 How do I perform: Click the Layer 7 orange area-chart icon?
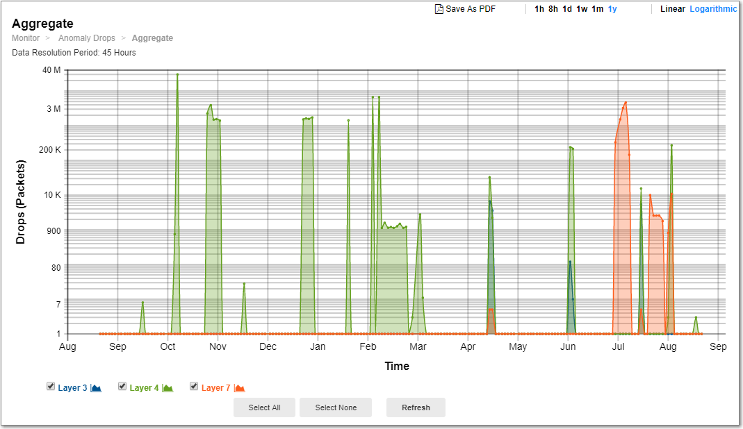pyautogui.click(x=239, y=388)
